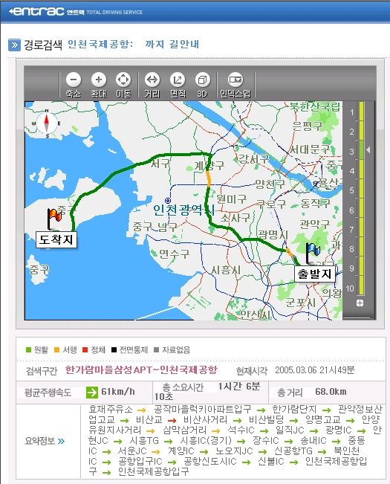Click the 확대 zoom in icon
This screenshot has height=484, width=390.
99,80
